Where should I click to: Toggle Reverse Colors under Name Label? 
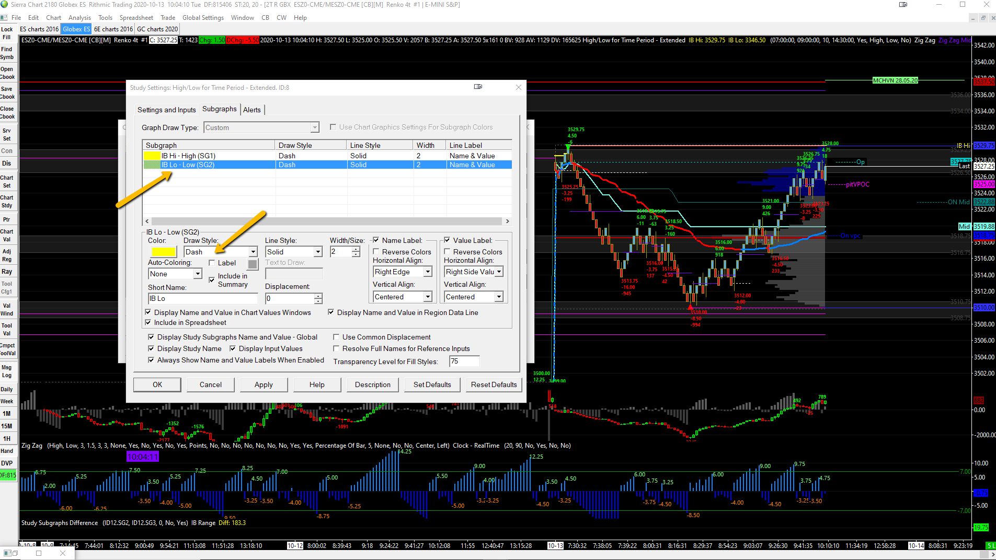[376, 252]
